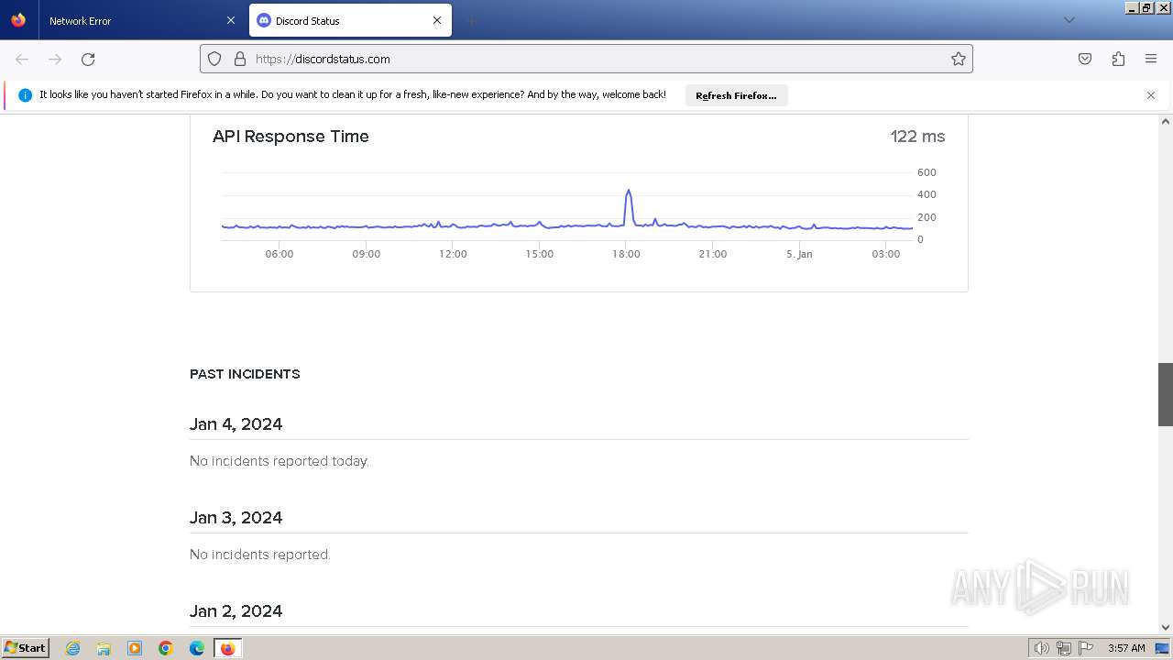The image size is (1173, 660).
Task: Click the Firefox taskbar button
Action: (227, 648)
